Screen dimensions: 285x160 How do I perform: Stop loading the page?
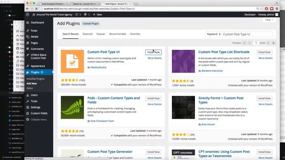tap(37, 9)
